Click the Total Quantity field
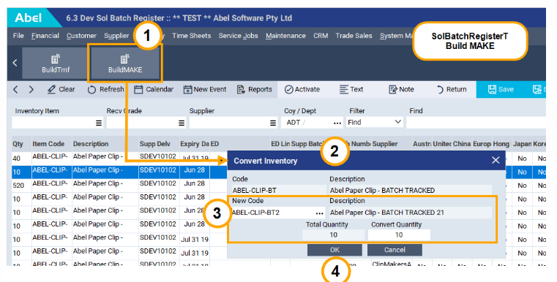 point(333,235)
